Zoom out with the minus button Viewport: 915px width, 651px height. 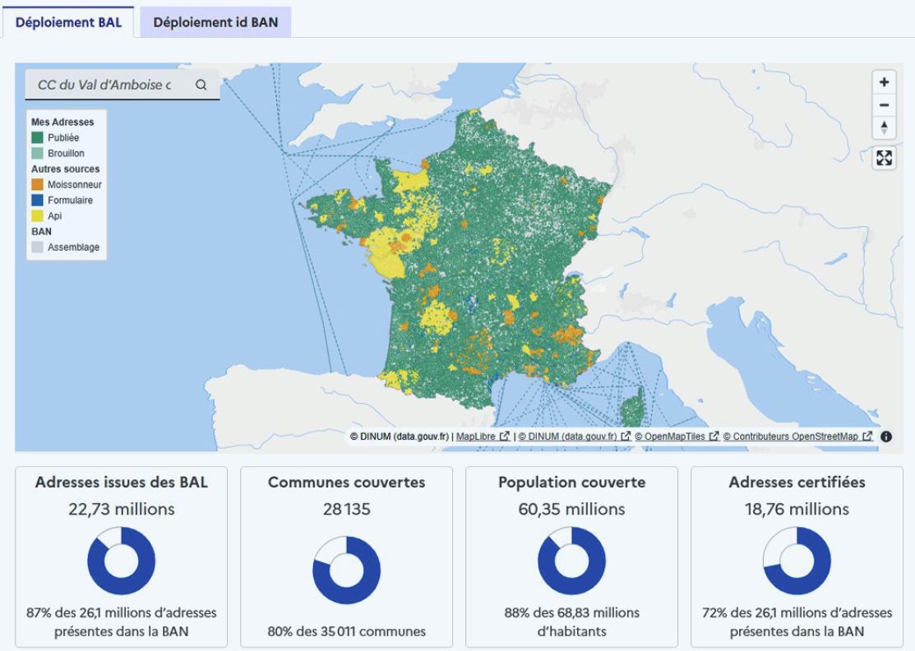[884, 105]
